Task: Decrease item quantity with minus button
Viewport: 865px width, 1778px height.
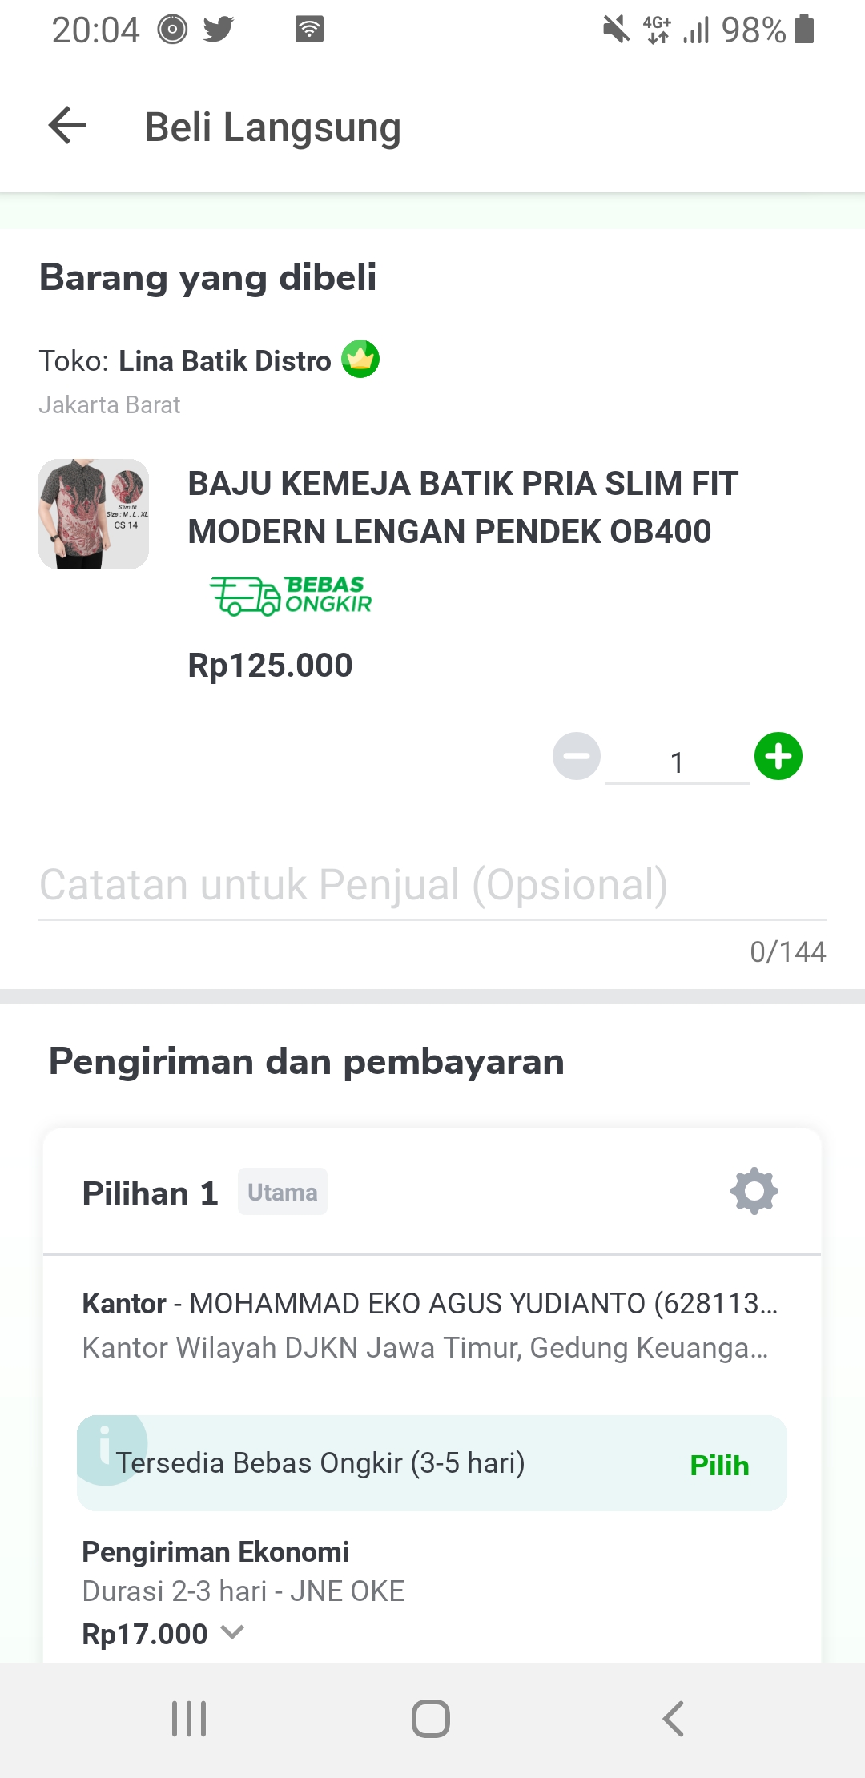Action: click(577, 756)
